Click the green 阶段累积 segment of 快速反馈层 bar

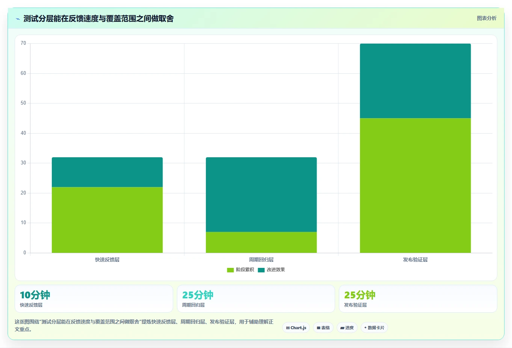107,220
